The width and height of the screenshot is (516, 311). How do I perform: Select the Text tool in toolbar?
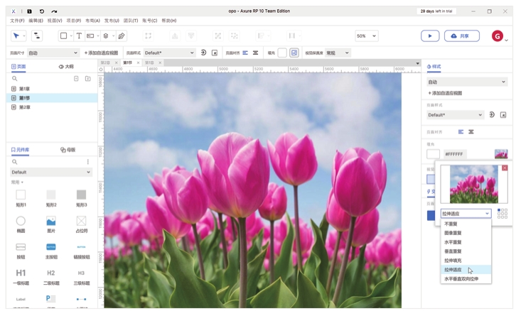(x=79, y=36)
